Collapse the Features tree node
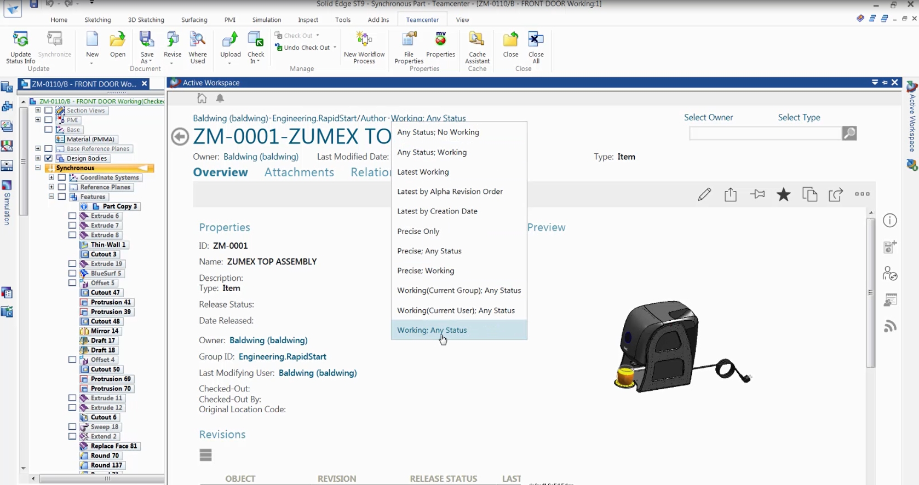This screenshot has height=485, width=919. pyautogui.click(x=51, y=197)
